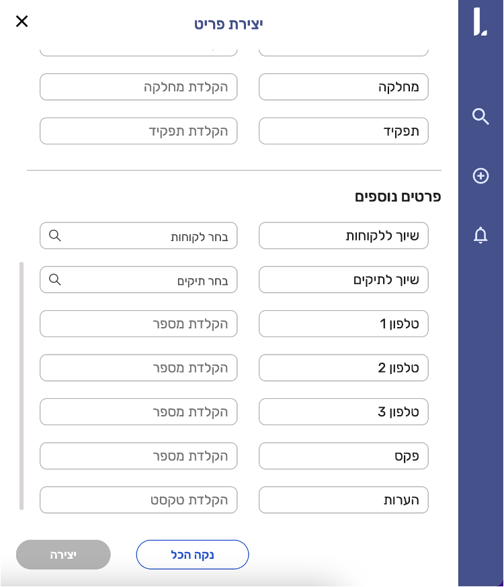The image size is (504, 587).
Task: Click the app logo in sidebar
Action: click(480, 23)
